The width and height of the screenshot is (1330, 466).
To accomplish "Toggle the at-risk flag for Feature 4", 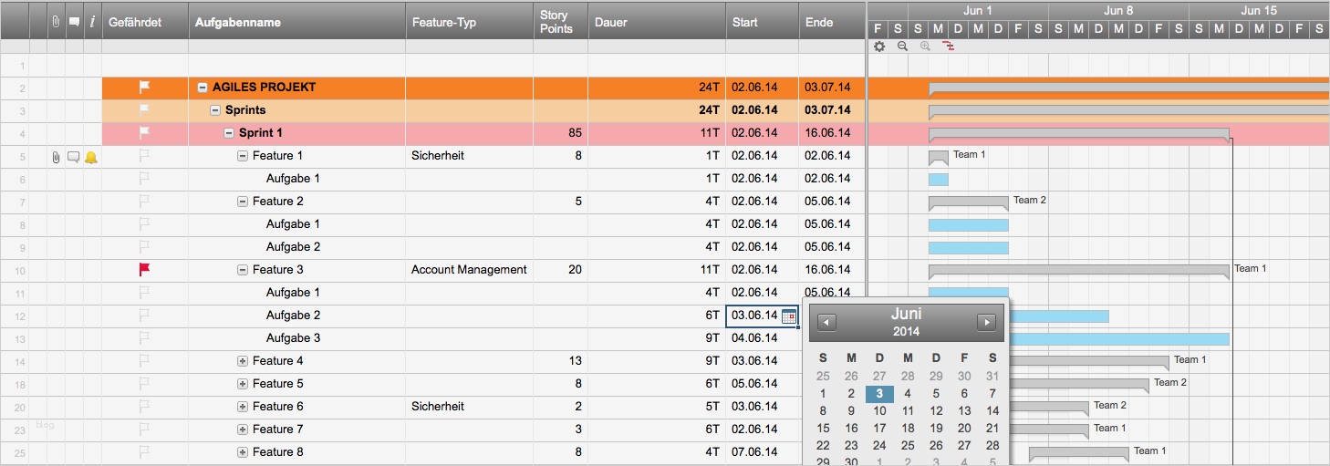I will point(144,361).
